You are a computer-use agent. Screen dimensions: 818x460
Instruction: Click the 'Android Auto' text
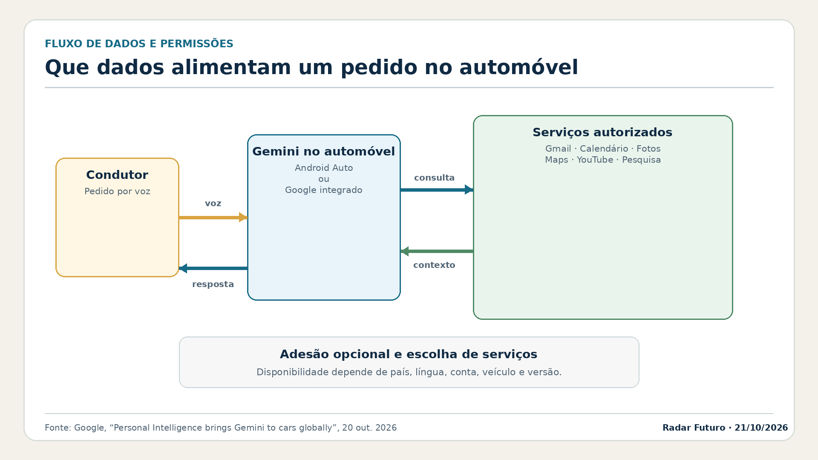click(324, 168)
